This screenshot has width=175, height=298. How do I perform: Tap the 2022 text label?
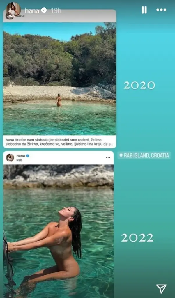coord(137,238)
